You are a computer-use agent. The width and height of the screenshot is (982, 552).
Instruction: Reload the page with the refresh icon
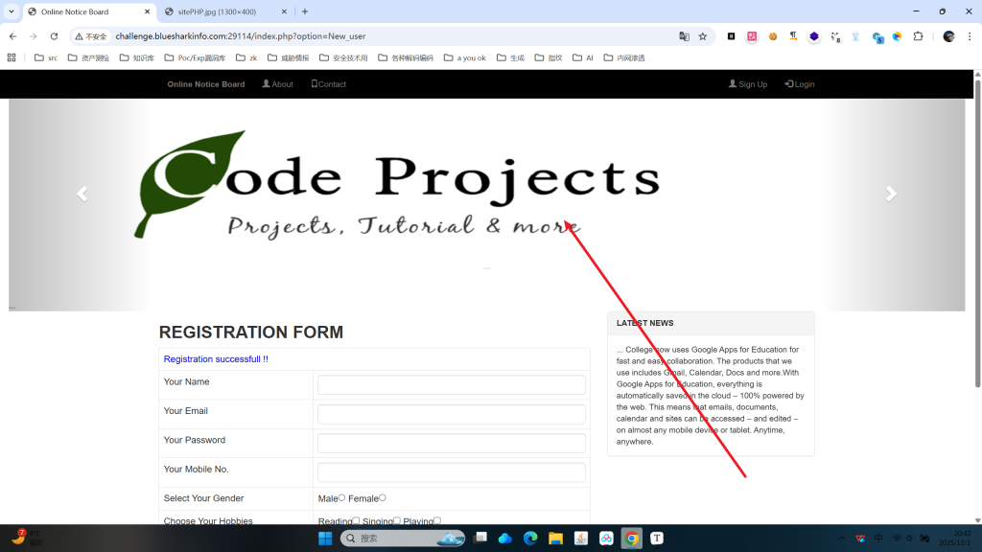[54, 36]
